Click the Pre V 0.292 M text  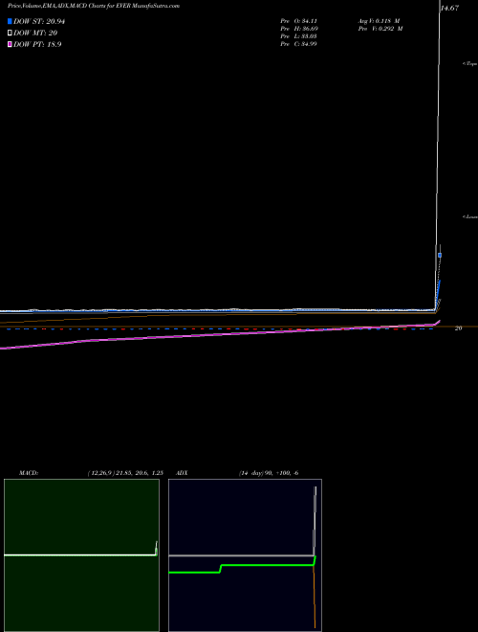[x=380, y=29]
